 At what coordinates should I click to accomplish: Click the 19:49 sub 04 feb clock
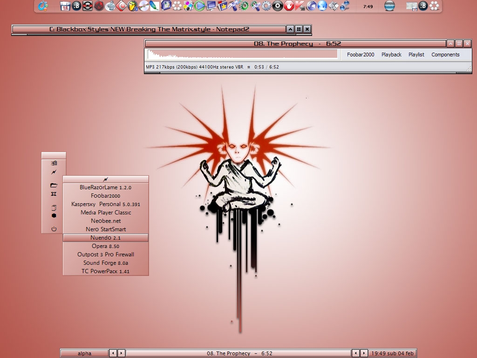(392, 353)
